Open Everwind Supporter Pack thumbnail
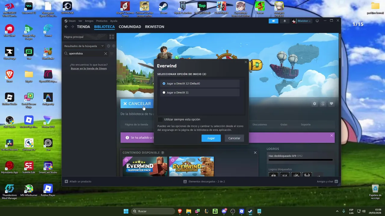385x216 pixels. (145, 166)
